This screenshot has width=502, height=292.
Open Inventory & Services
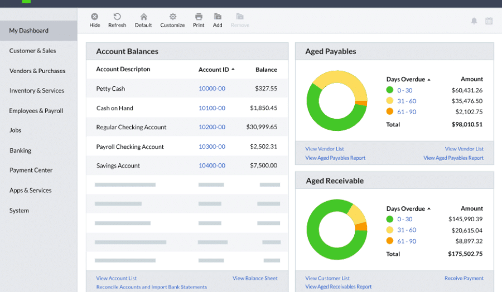point(36,91)
